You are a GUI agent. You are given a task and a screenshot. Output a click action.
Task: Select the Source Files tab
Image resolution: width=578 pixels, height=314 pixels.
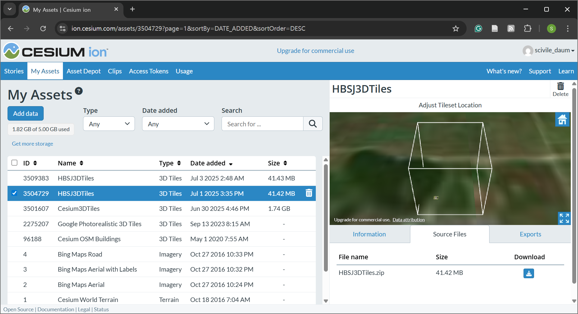[x=449, y=234]
